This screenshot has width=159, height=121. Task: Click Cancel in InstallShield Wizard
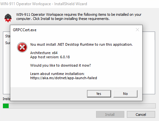click(x=141, y=115)
